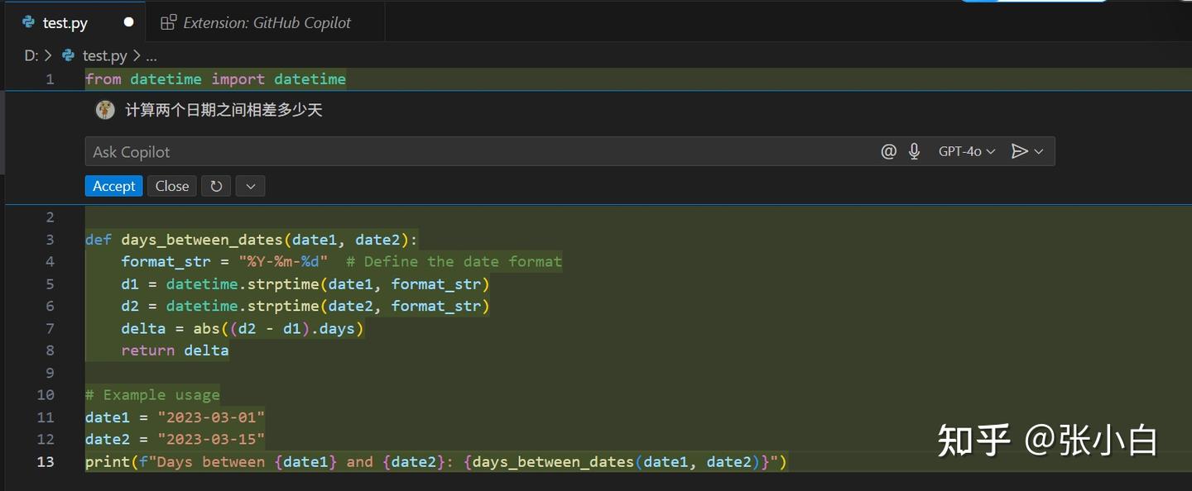Click the Python file icon in the test.py tab
This screenshot has width=1192, height=491.
pyautogui.click(x=29, y=22)
